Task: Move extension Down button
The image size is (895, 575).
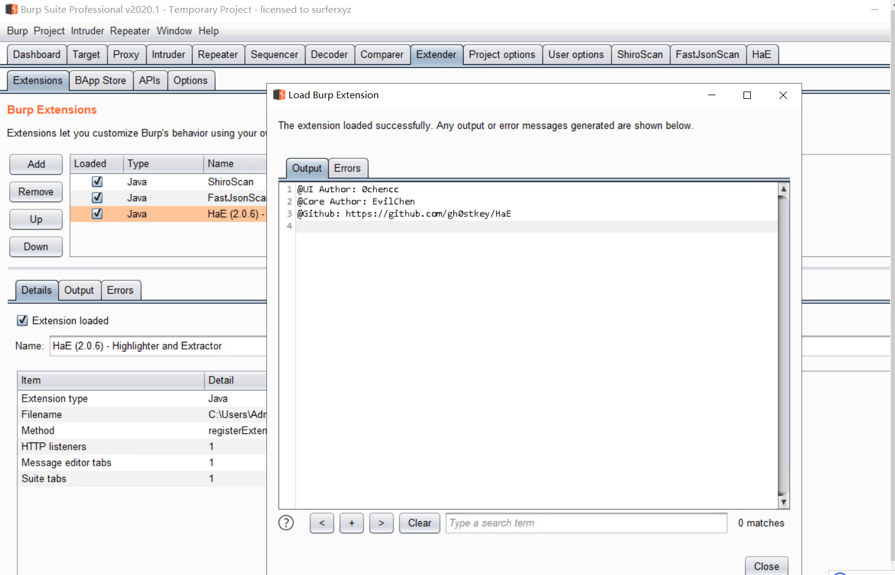Action: coord(36,247)
